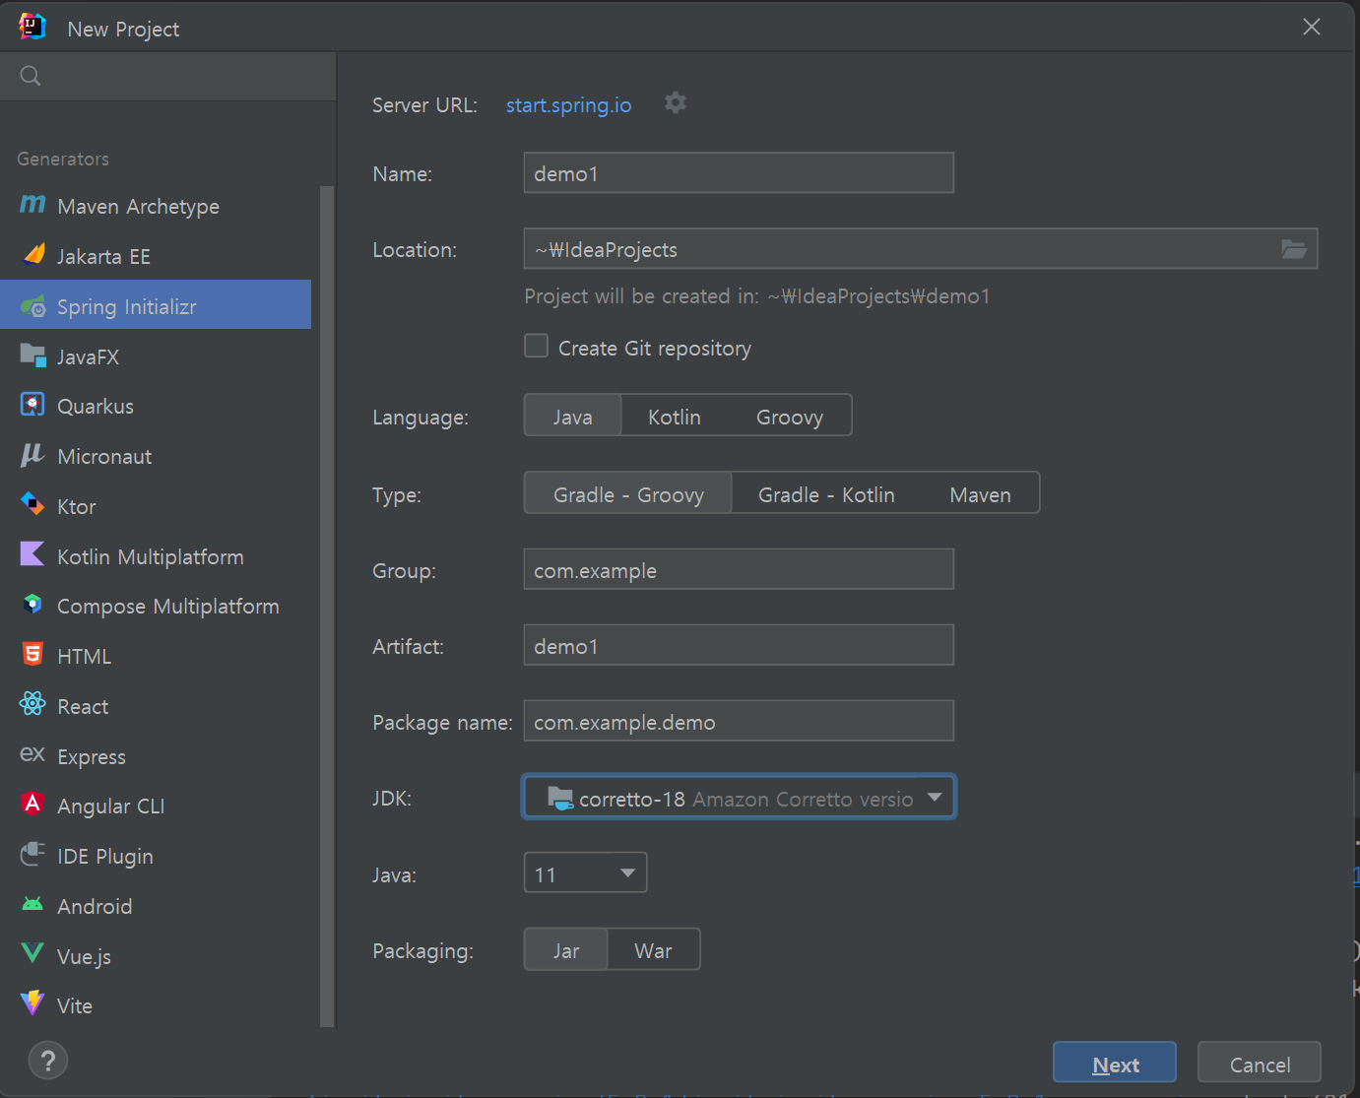Click the HTML5 shield icon

point(32,654)
